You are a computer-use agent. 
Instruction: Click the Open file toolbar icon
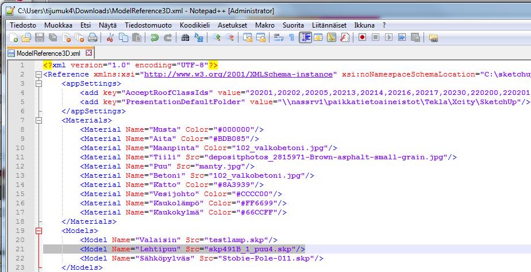coord(26,37)
